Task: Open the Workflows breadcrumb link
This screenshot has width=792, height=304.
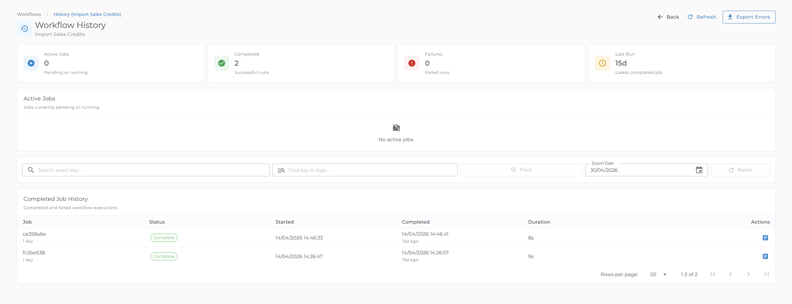Action: coord(29,14)
